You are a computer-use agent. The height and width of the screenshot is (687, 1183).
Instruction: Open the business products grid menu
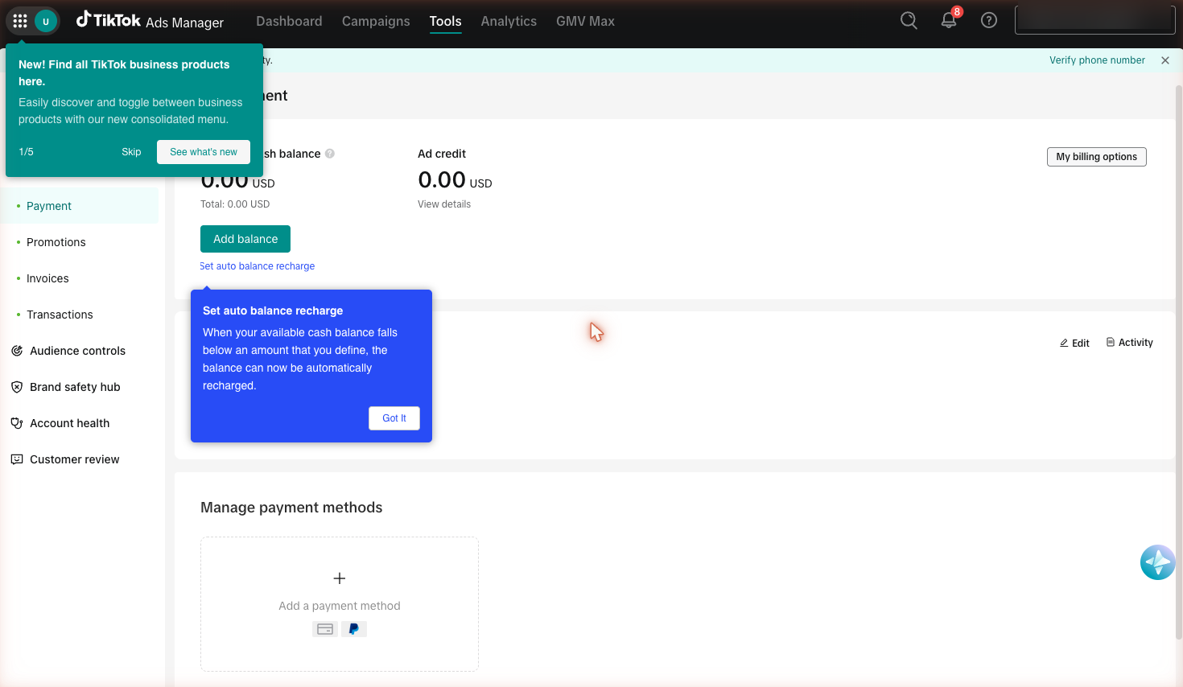(20, 21)
